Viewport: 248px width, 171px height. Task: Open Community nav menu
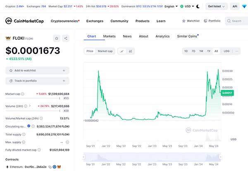pyautogui.click(x=119, y=21)
